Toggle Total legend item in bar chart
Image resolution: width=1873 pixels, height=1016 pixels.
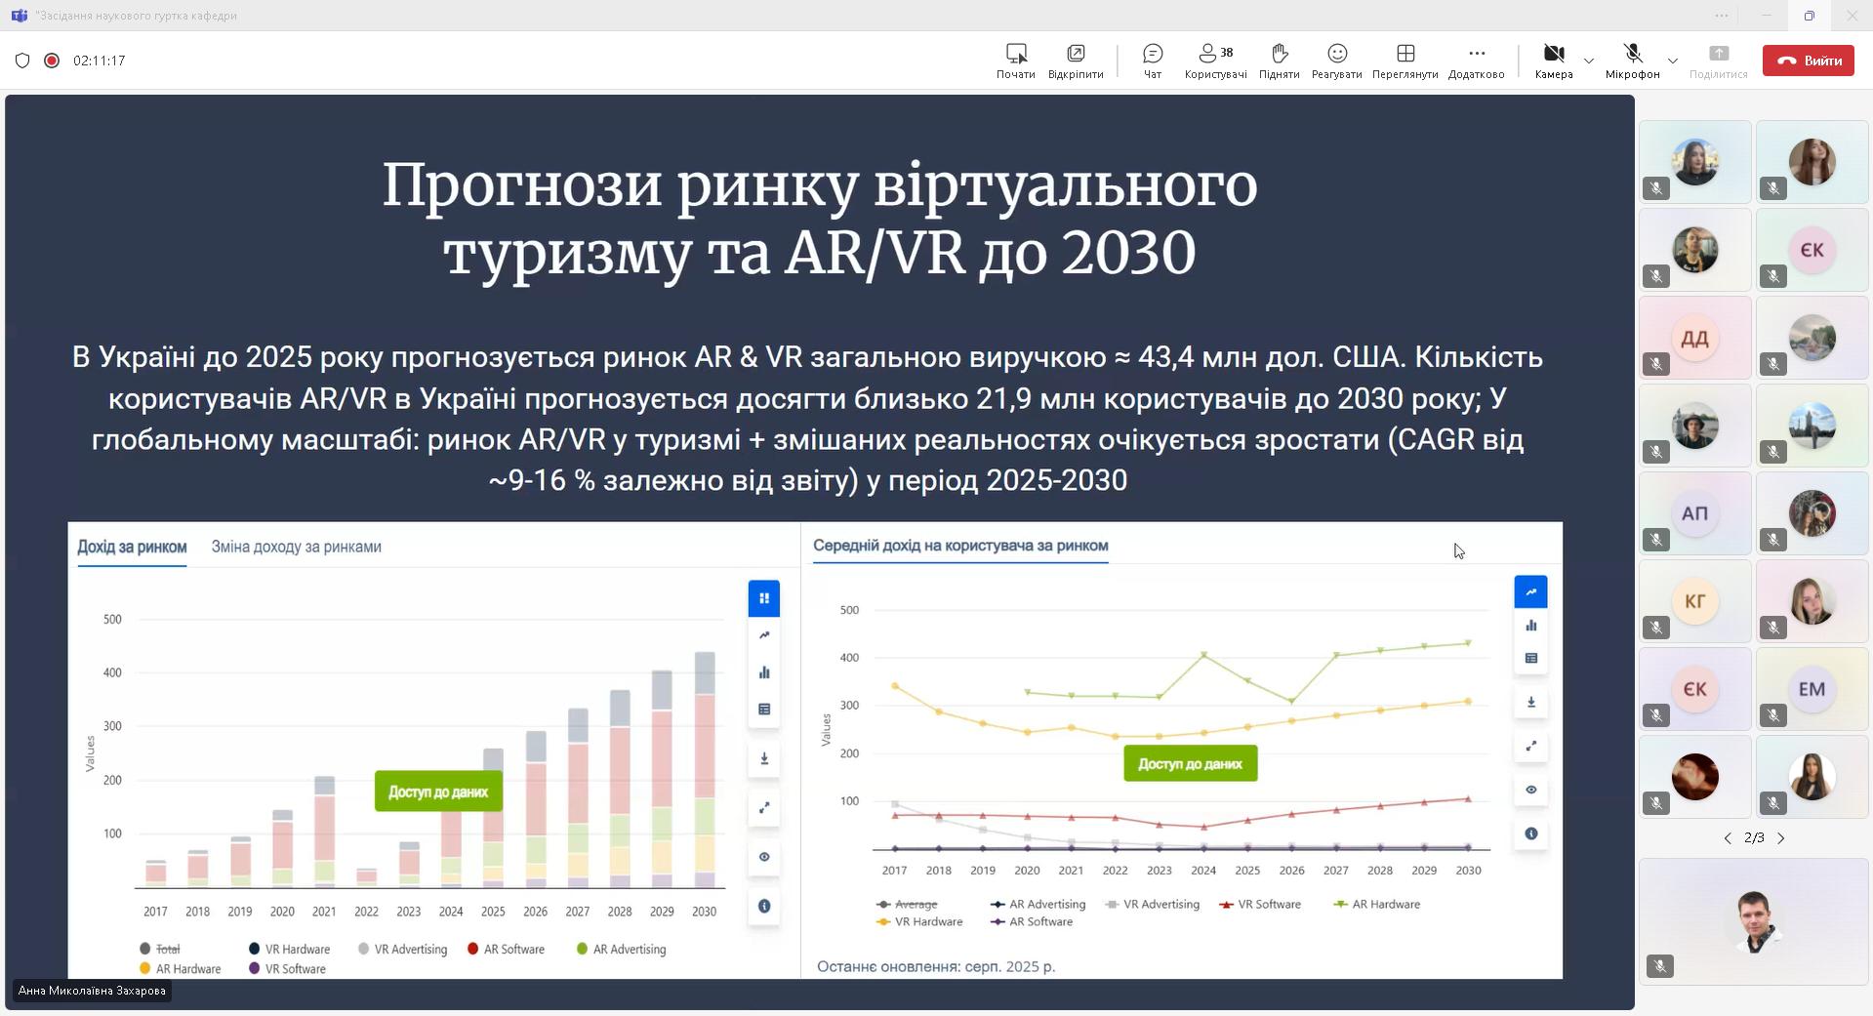pyautogui.click(x=160, y=949)
